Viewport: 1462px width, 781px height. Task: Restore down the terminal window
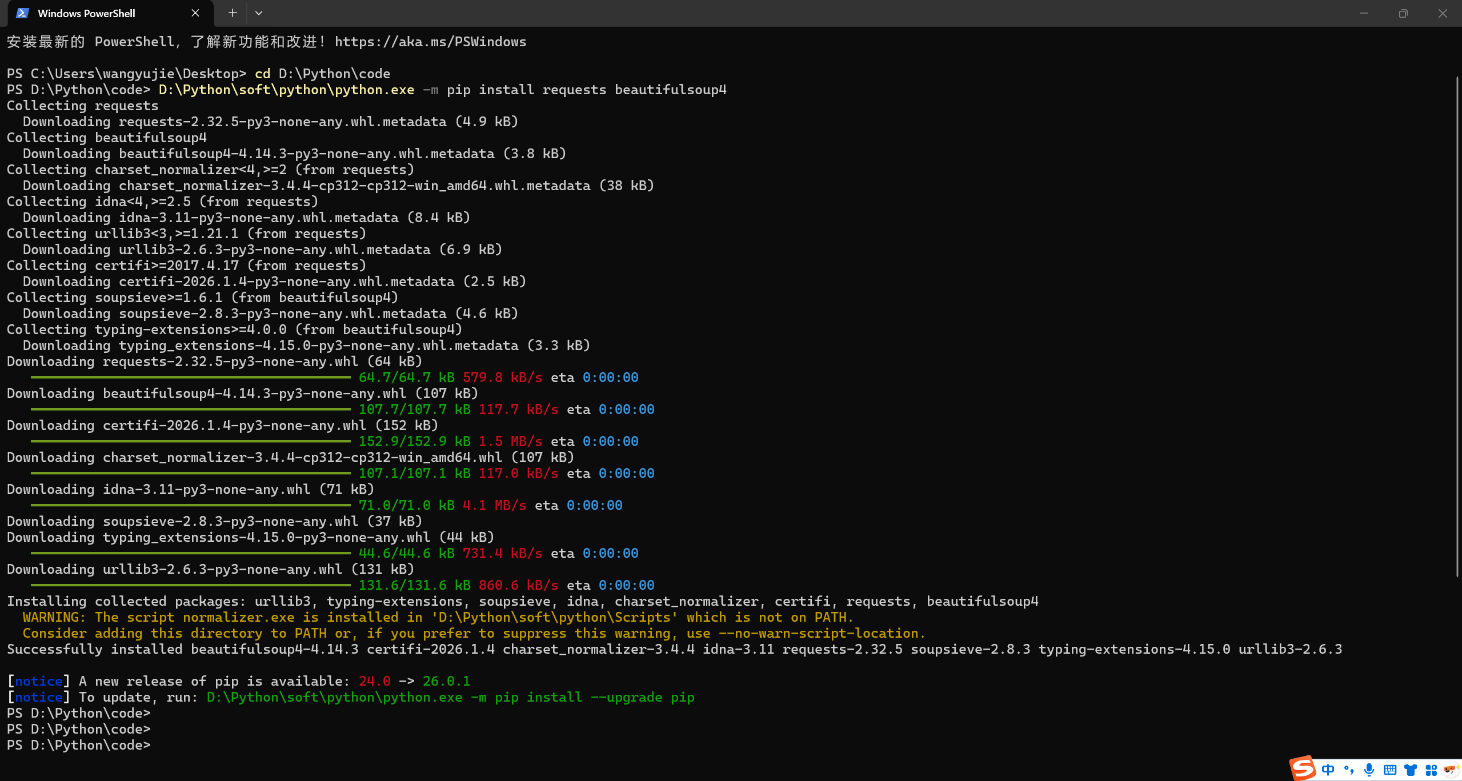[1403, 13]
